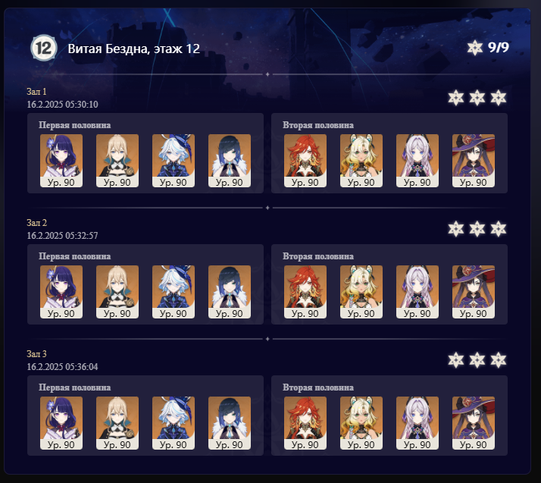
Task: Select red-haired character in Зал 1 second half
Action: tap(305, 161)
